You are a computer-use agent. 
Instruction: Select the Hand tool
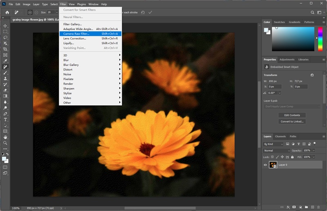click(5, 137)
